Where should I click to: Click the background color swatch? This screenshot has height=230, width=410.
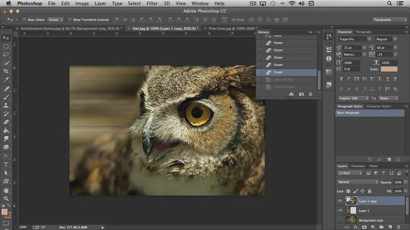(x=9, y=216)
